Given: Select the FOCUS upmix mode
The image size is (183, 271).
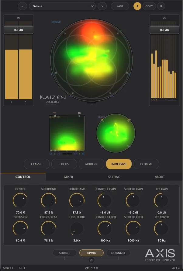Looking at the screenshot, I should tap(64, 164).
